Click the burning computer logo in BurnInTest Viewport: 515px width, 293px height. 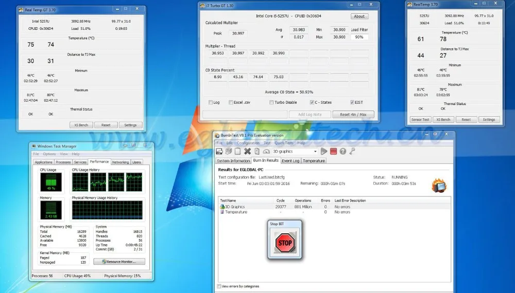439,186
